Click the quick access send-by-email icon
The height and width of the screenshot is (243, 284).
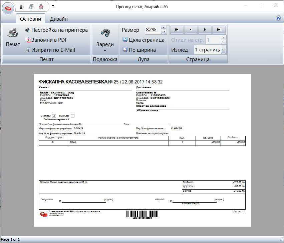coord(31,7)
